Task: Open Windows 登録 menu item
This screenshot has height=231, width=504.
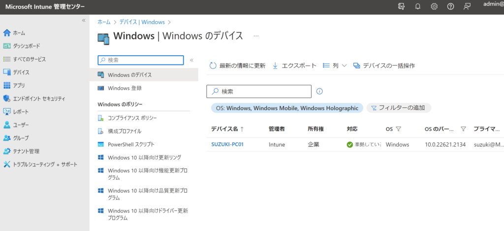Action: 125,88
